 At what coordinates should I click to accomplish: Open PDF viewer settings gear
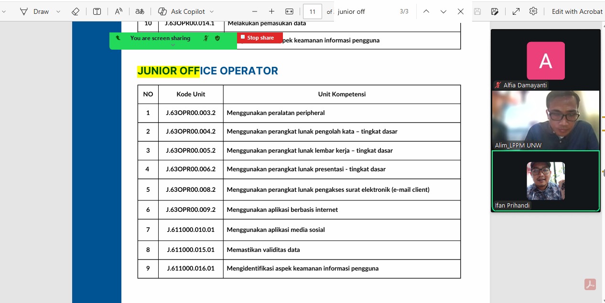(x=533, y=11)
